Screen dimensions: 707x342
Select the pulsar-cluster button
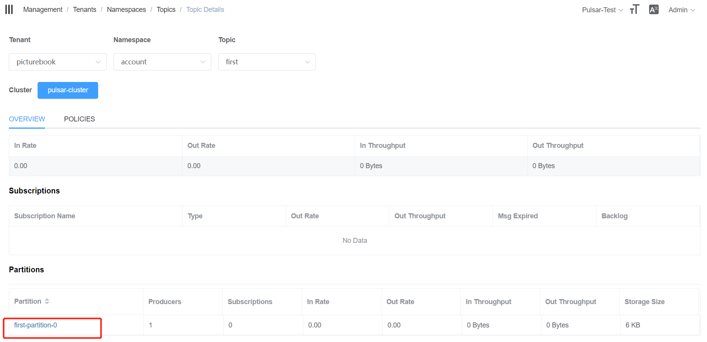[x=68, y=90]
